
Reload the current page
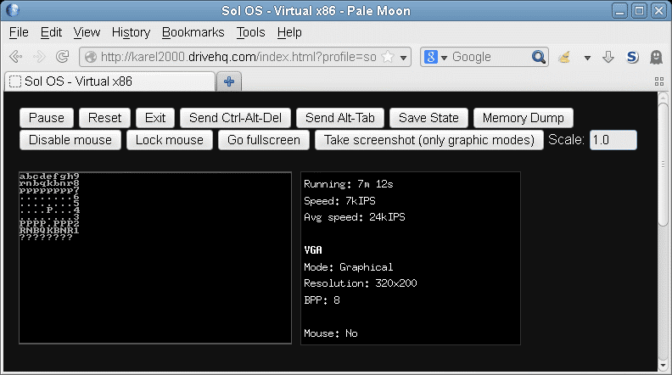click(x=63, y=57)
